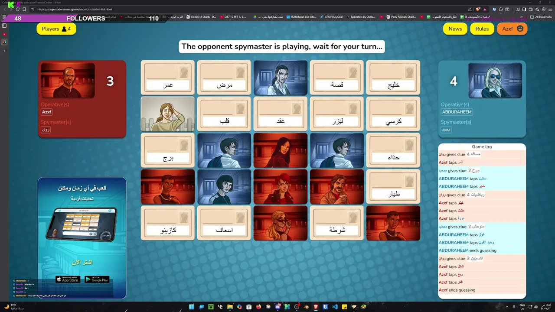Image resolution: width=555 pixels, height=312 pixels.
Task: Open the Azxf user profile menu
Action: (512, 29)
